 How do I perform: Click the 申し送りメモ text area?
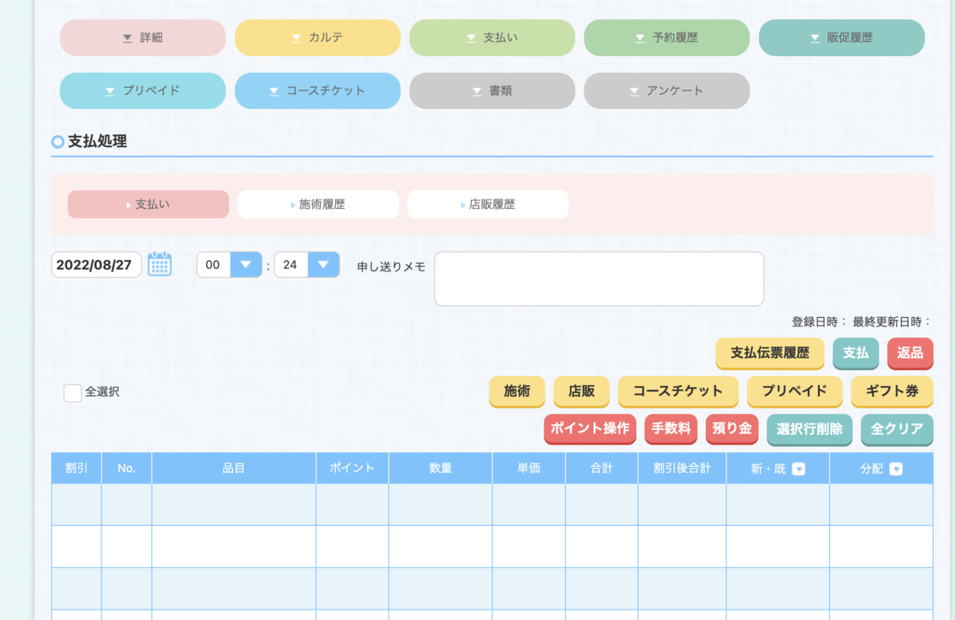coord(599,278)
